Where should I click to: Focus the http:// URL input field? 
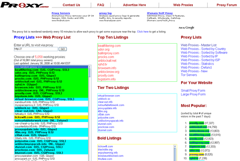(x=36, y=49)
